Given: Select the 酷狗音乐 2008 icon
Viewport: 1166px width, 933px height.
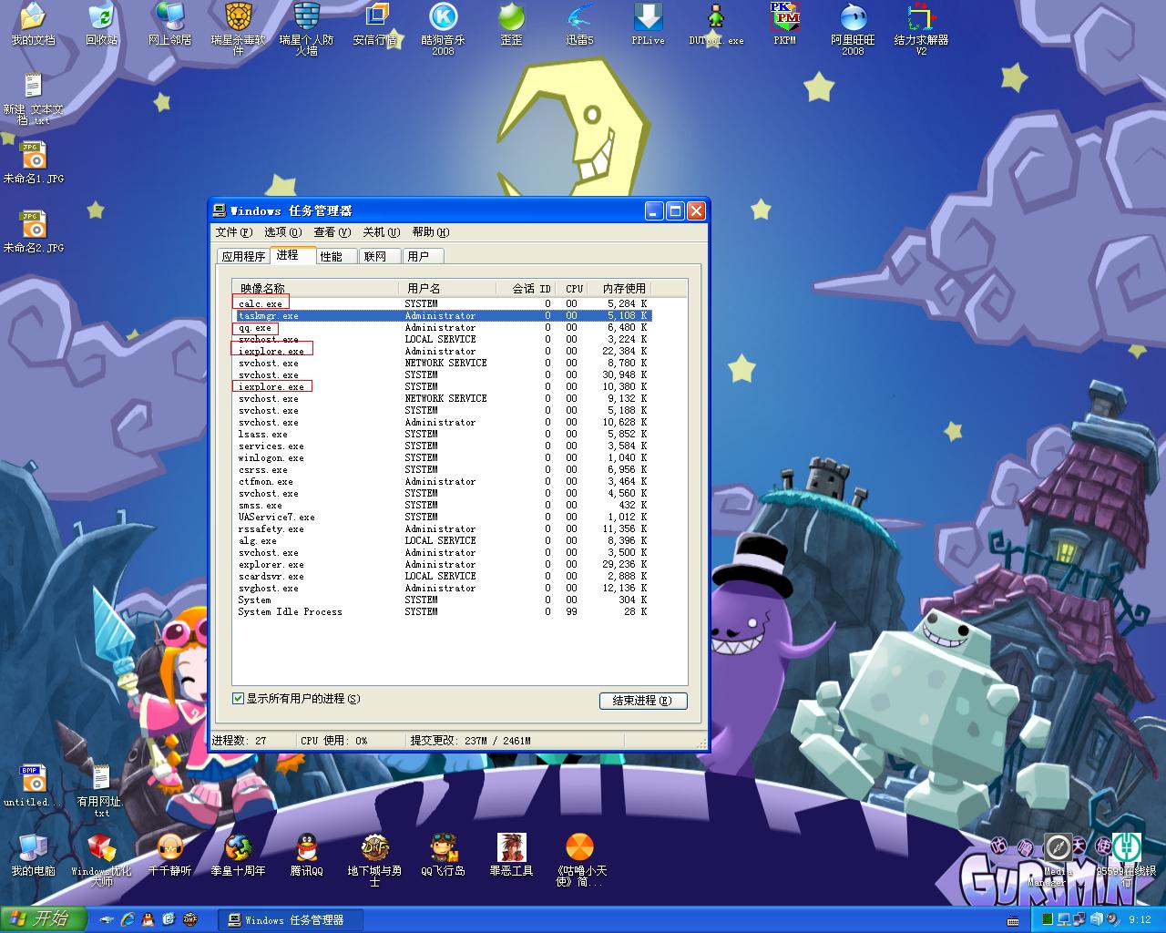Looking at the screenshot, I should coord(444,29).
